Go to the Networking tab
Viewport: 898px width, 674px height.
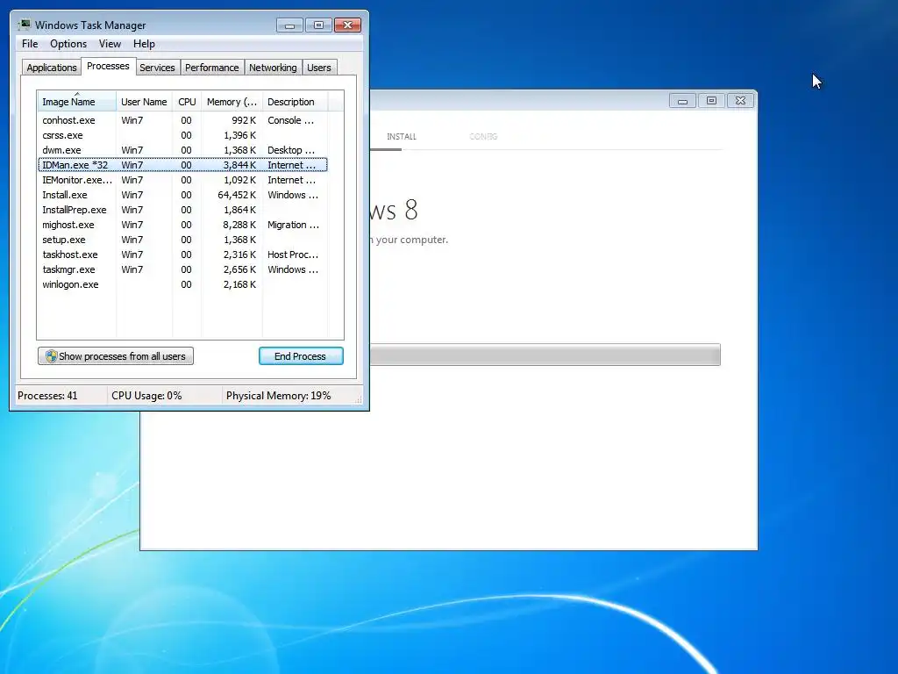coord(273,68)
